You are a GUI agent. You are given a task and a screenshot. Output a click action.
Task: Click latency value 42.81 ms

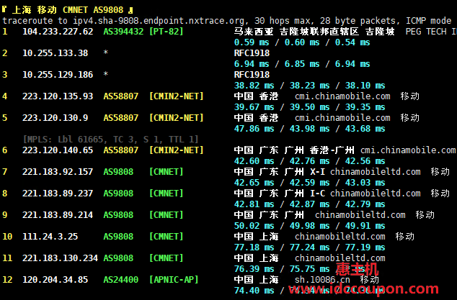pyautogui.click(x=254, y=204)
